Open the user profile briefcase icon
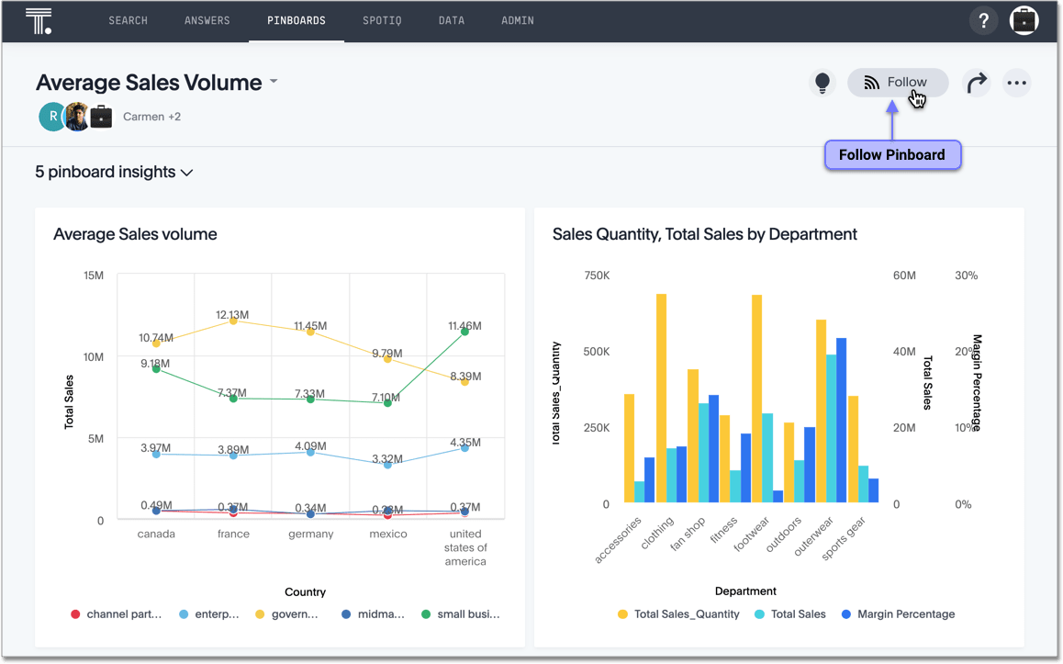 point(1024,20)
